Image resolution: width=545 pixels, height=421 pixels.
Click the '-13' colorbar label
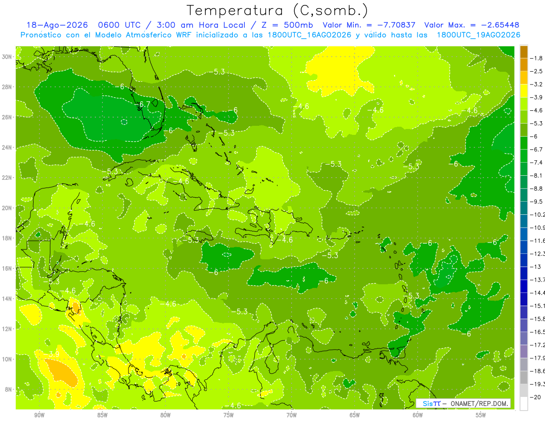tap(535, 267)
